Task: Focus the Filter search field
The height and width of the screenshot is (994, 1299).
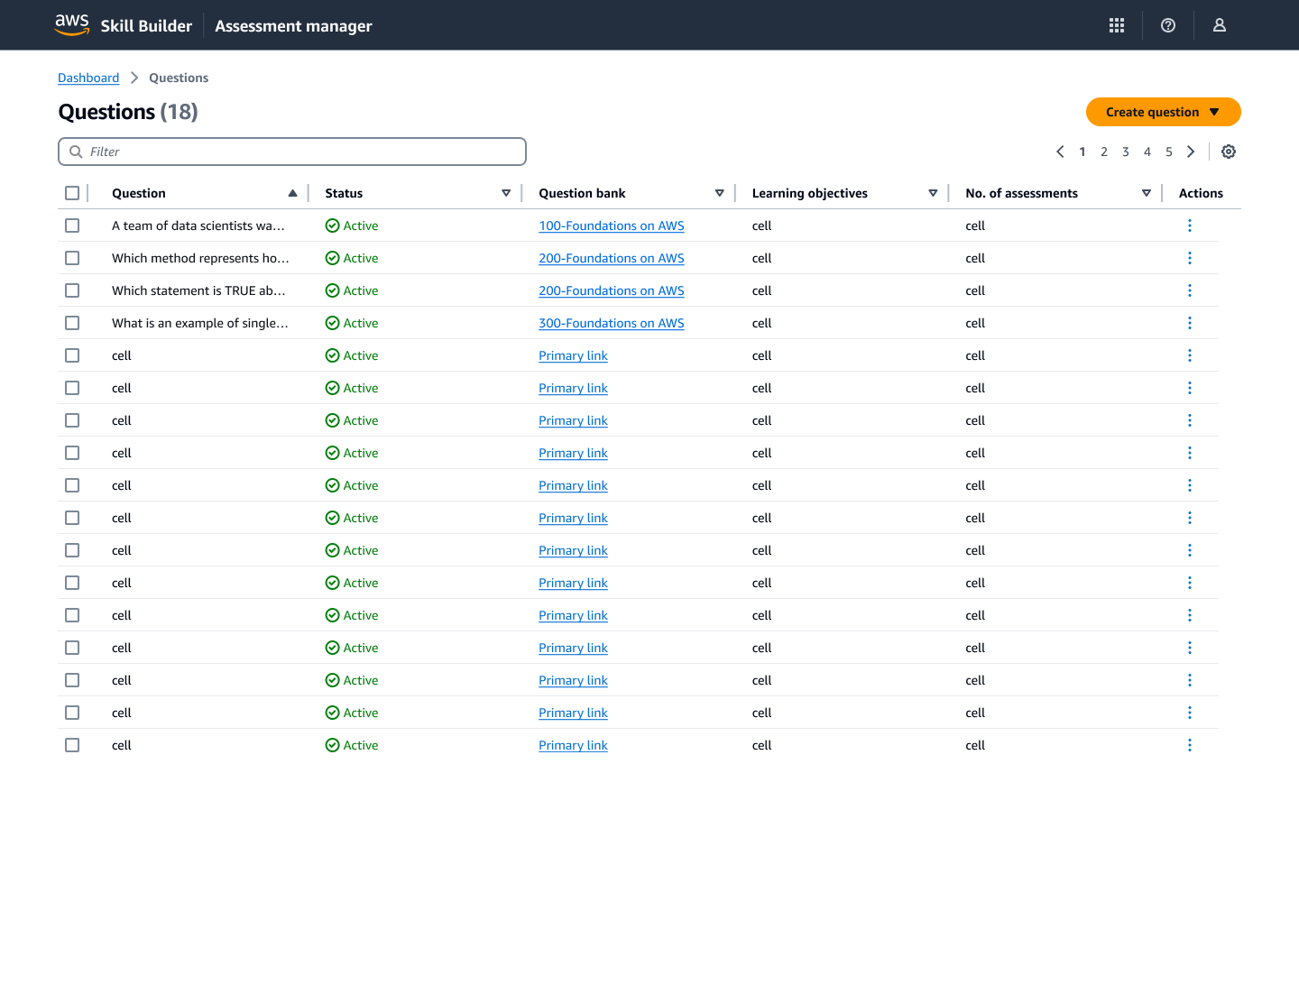Action: click(292, 152)
